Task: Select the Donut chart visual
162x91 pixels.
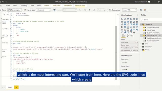Action: point(134,25)
